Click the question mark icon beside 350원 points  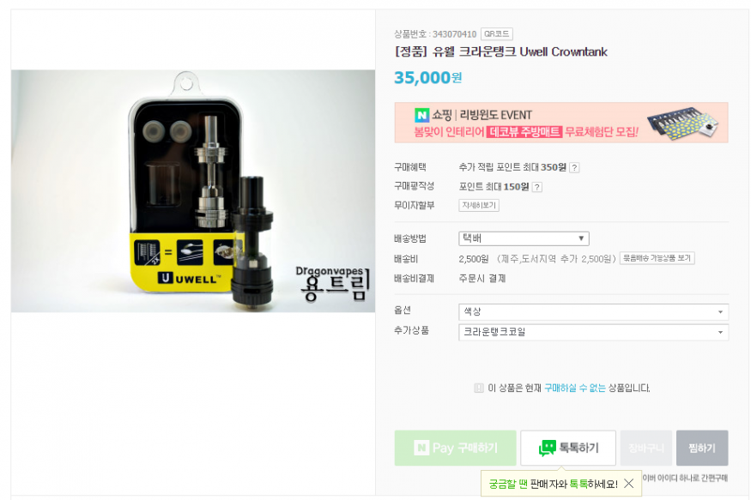click(x=575, y=167)
